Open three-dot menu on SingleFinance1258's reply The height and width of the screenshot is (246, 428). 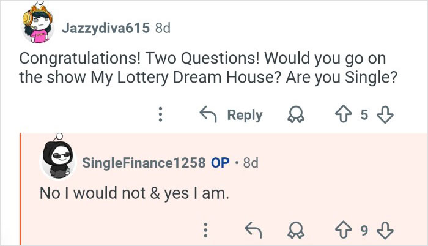click(206, 230)
